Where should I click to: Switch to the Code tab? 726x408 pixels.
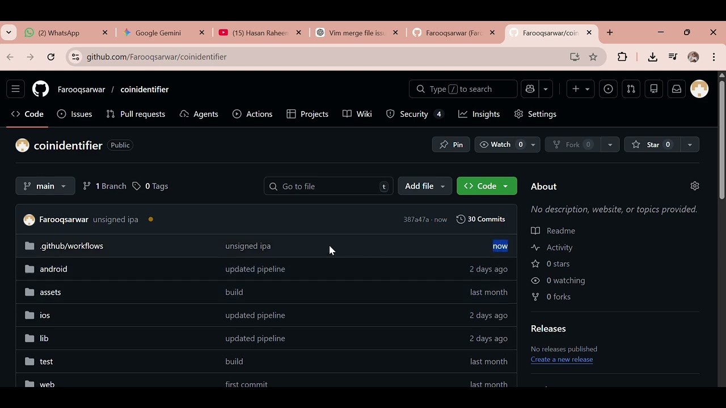[x=27, y=114]
